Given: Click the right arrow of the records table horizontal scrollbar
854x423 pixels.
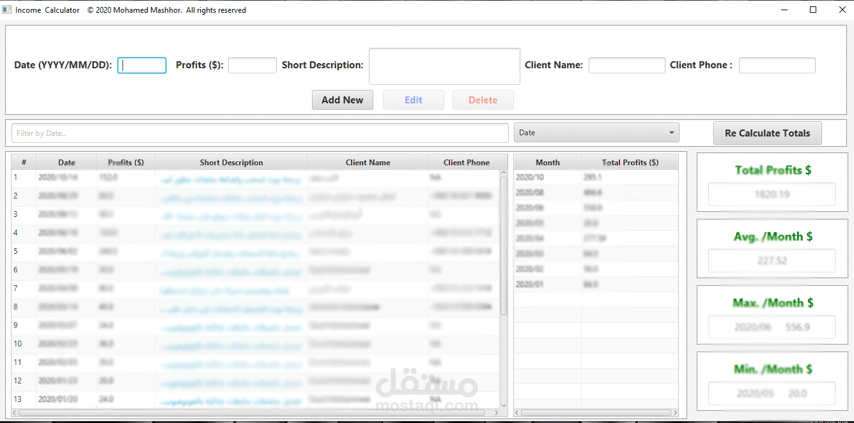Looking at the screenshot, I should [495, 413].
